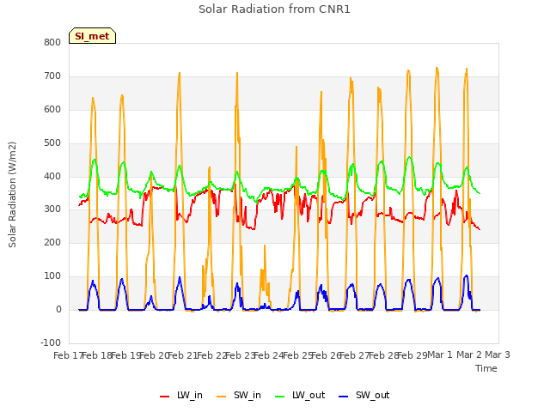The width and height of the screenshot is (550, 412).
Task: Click the red LW_in legend color marker
Action: click(x=164, y=397)
